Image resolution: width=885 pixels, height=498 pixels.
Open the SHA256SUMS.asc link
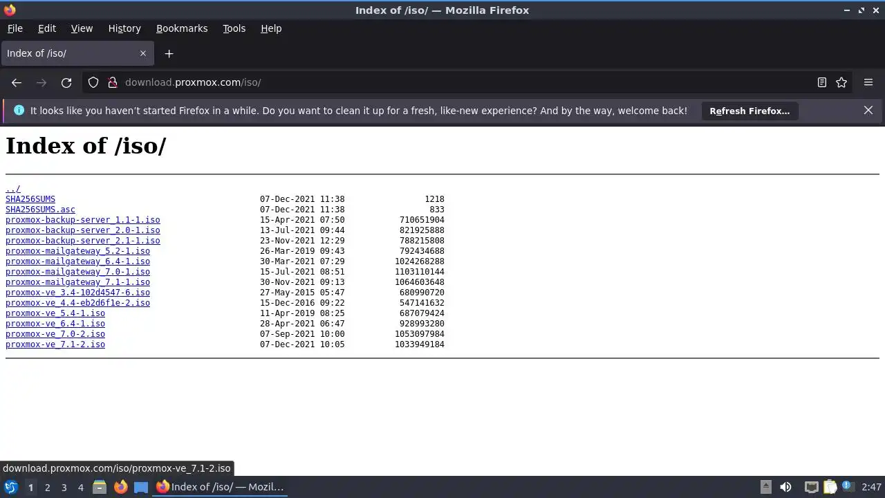[x=40, y=210]
